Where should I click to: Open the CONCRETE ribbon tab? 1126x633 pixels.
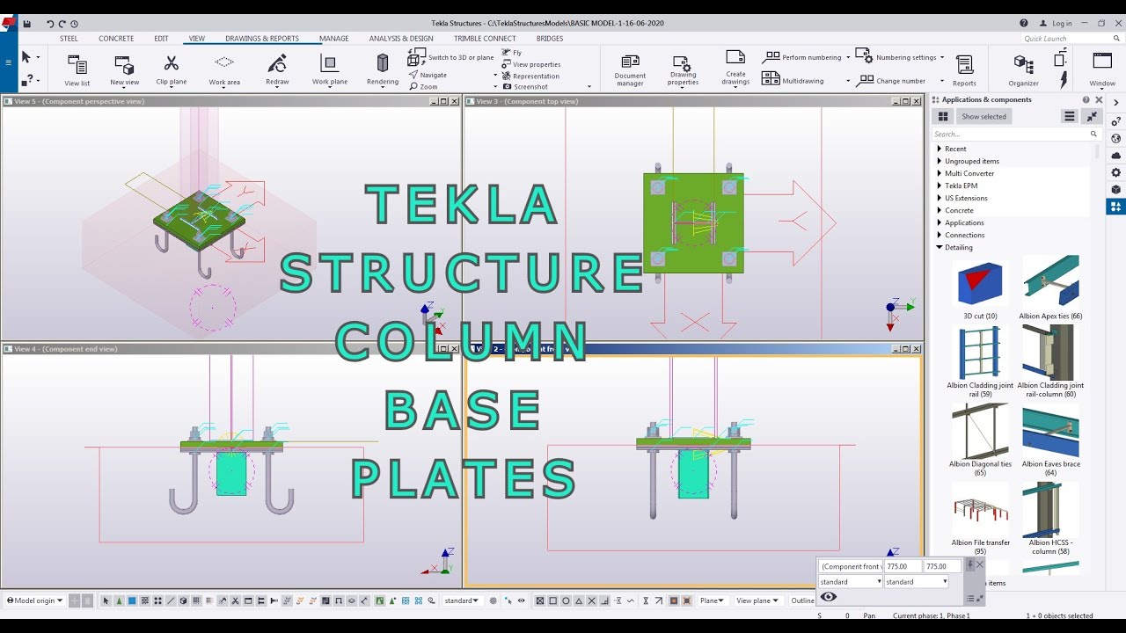point(116,39)
